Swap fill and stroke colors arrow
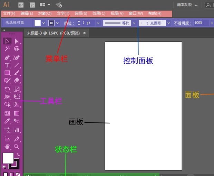Image resolution: width=214 pixels, height=176 pixels. [18, 155]
